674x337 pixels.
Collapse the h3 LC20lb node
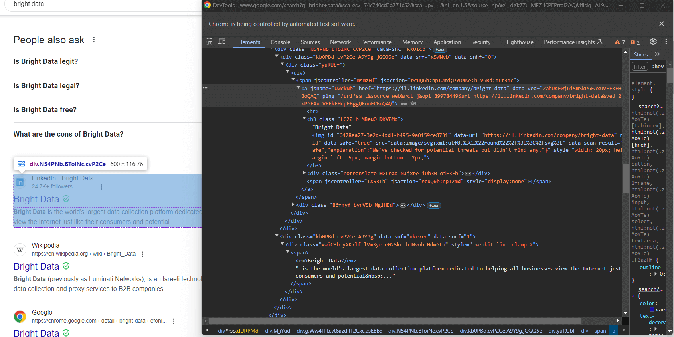click(x=304, y=119)
